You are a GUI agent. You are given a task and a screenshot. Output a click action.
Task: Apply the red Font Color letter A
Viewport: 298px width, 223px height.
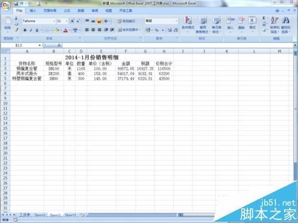click(66, 30)
